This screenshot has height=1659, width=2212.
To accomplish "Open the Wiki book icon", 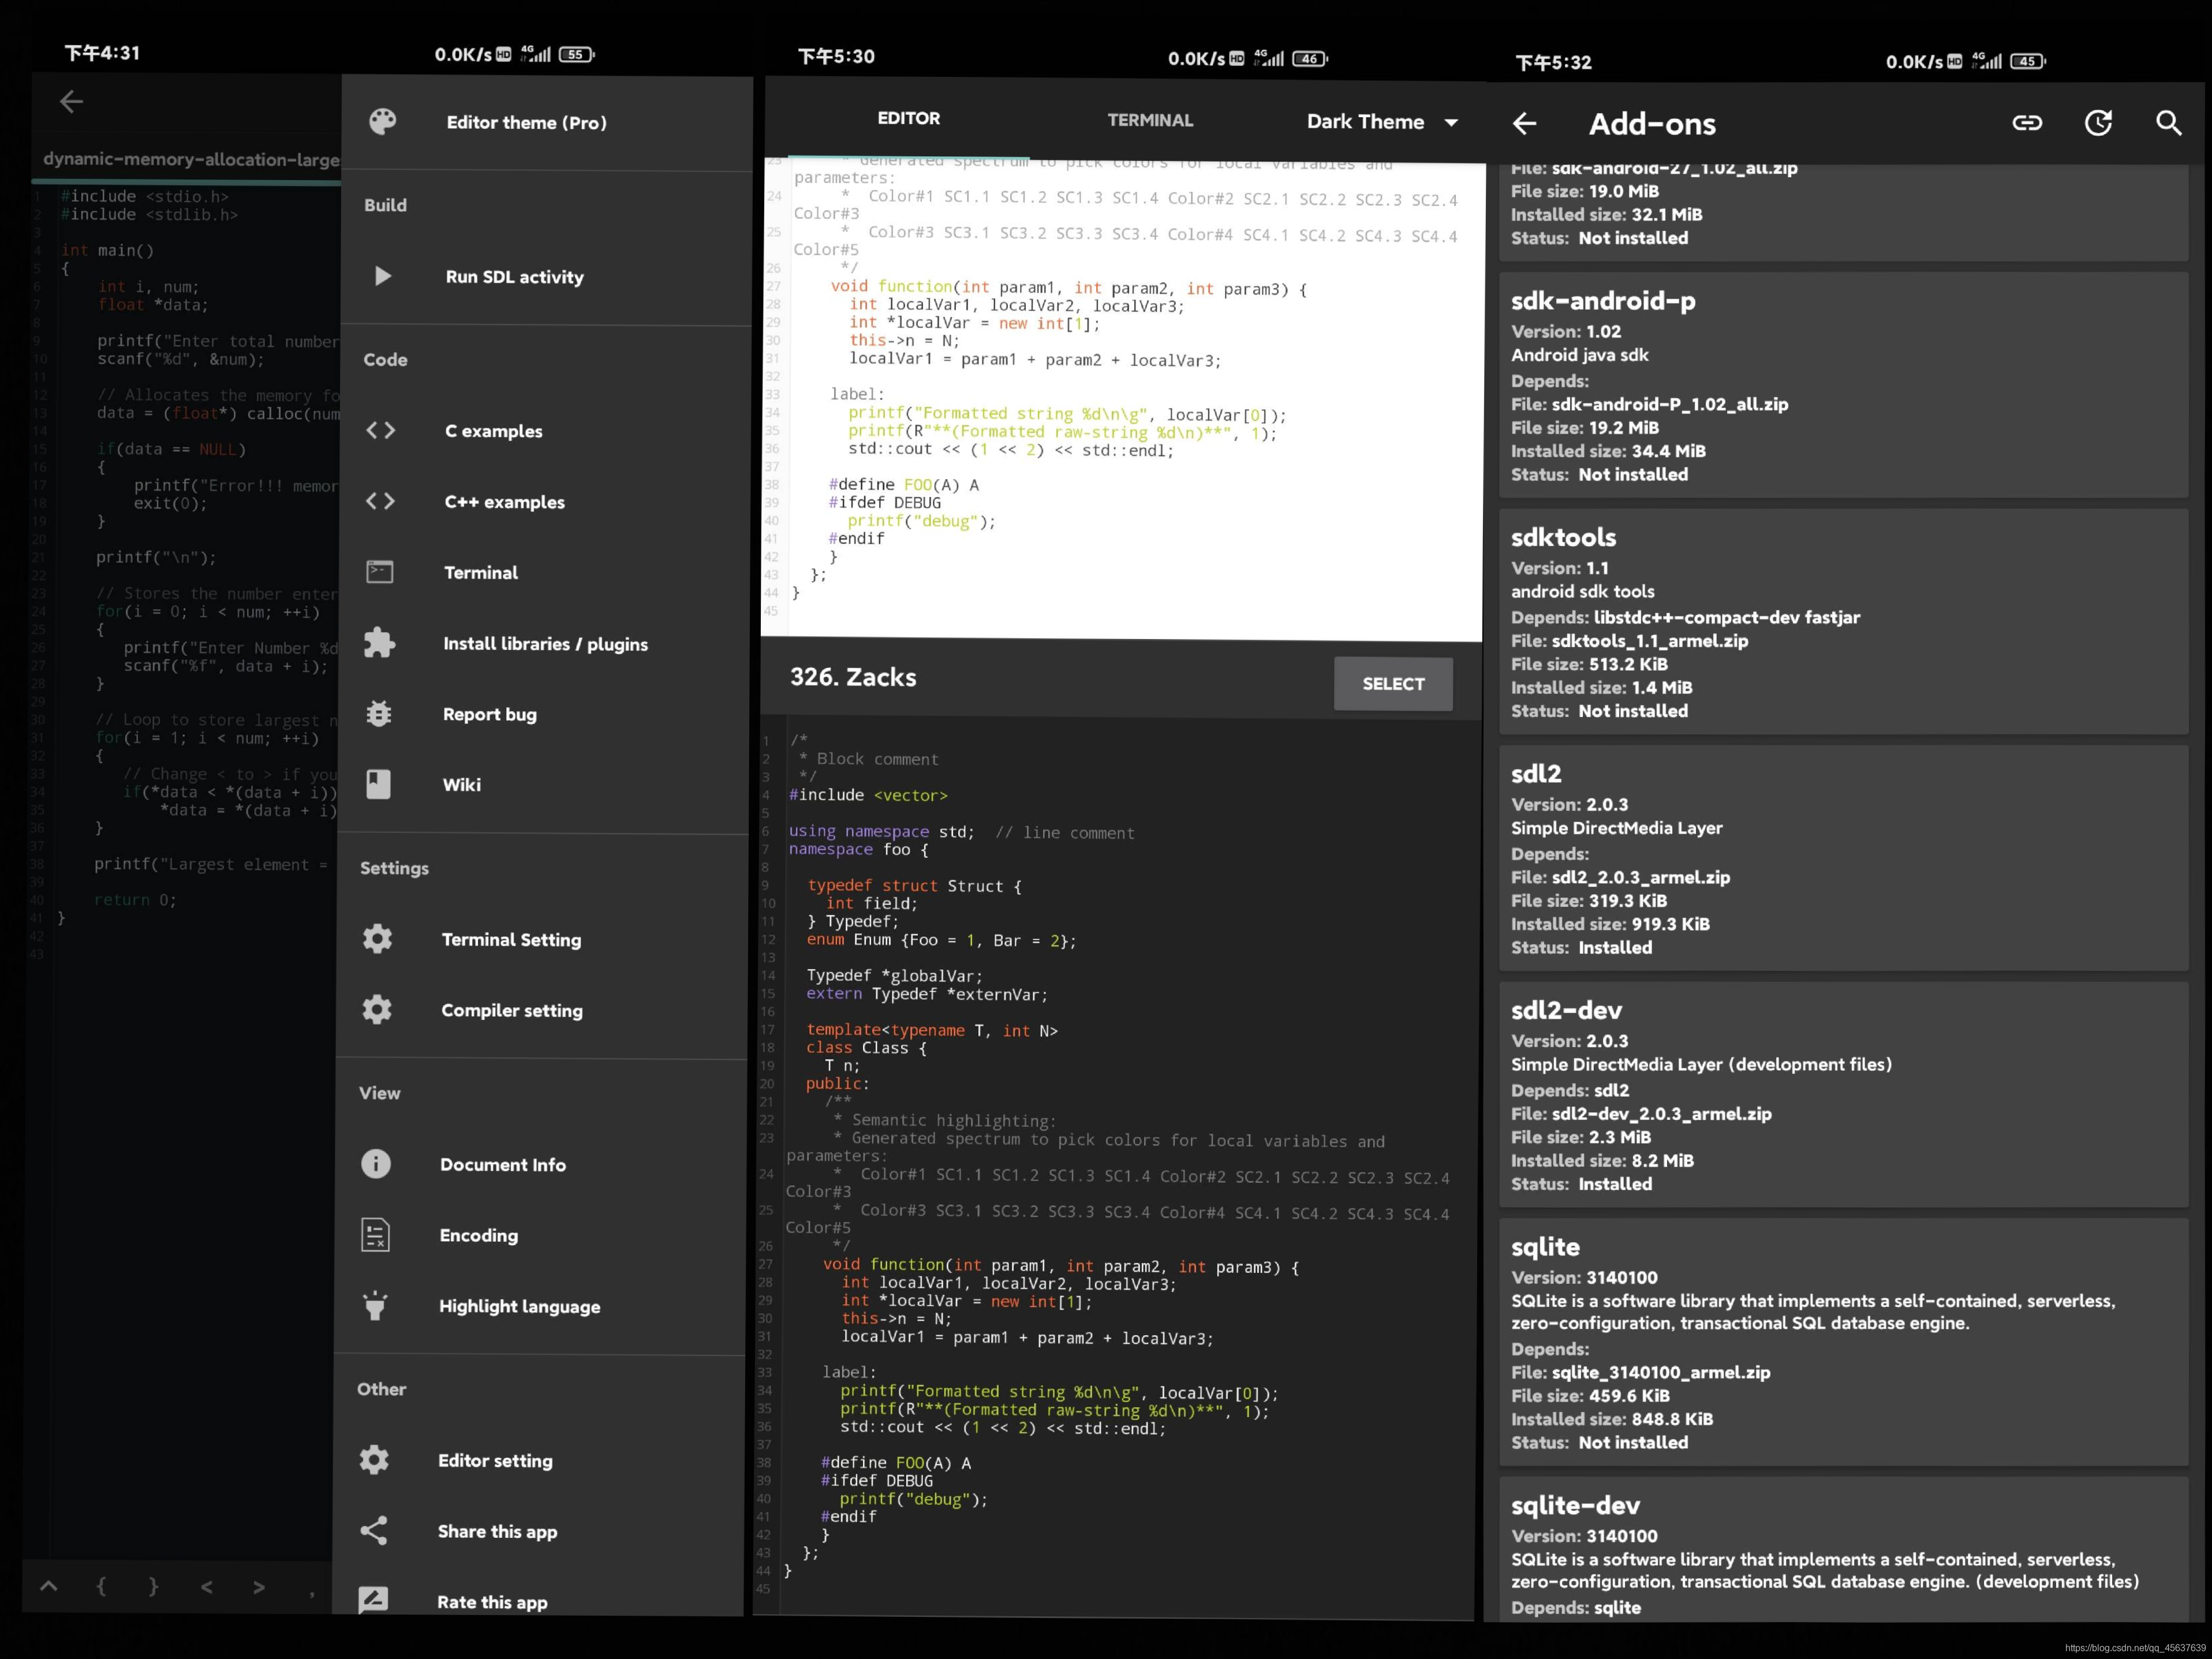I will point(378,784).
